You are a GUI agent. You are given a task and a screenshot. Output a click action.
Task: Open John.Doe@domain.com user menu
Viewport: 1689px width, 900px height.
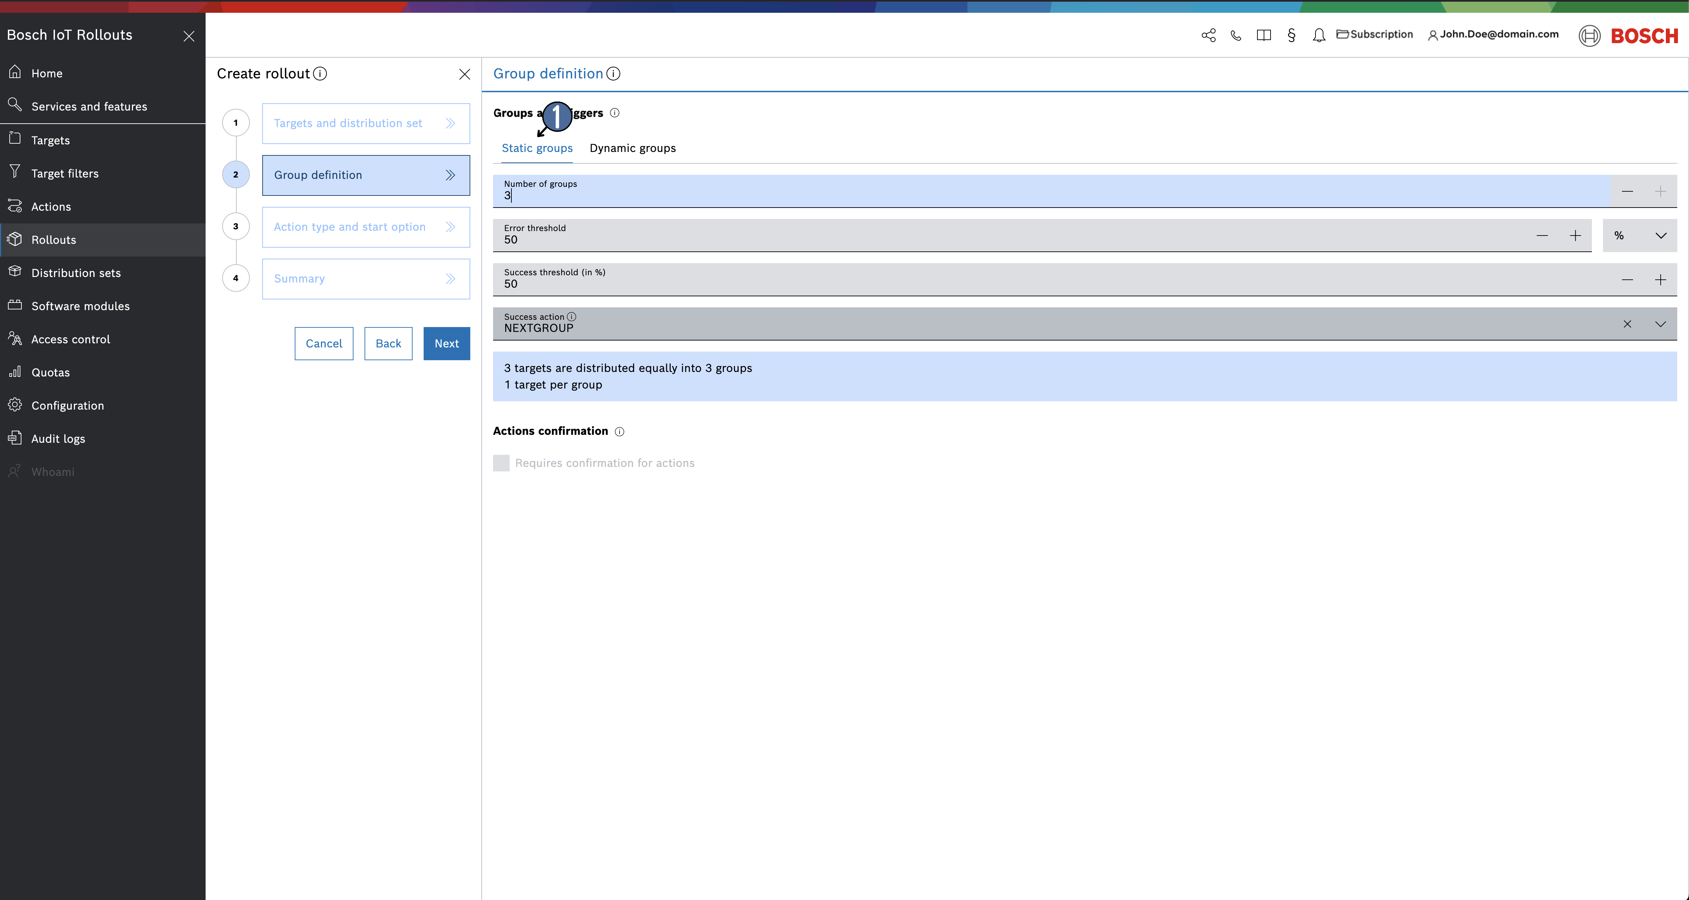[x=1493, y=34]
